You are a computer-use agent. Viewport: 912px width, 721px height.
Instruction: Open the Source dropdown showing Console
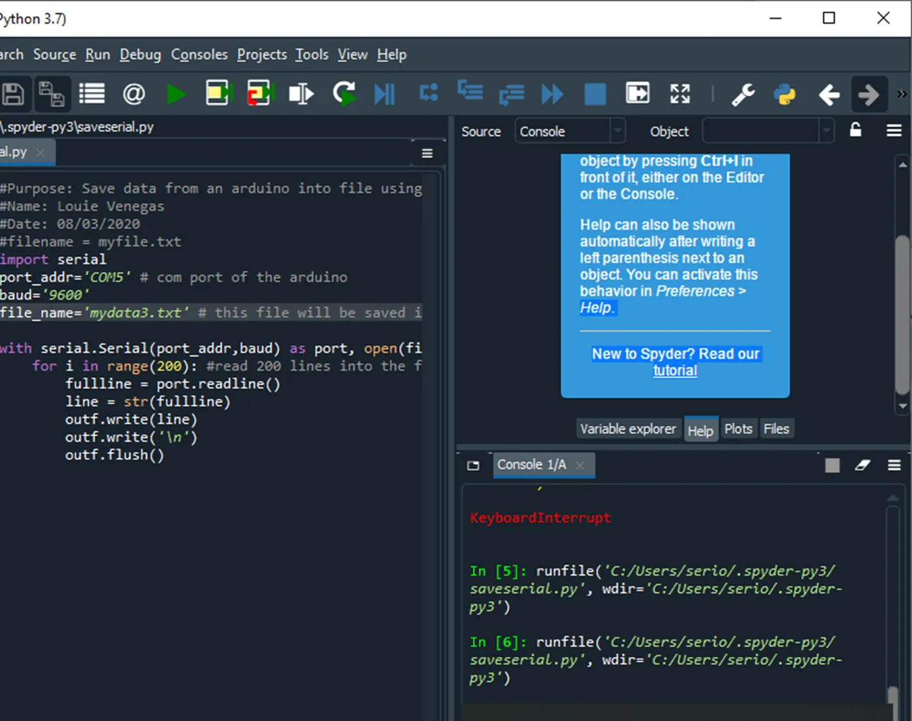[570, 131]
